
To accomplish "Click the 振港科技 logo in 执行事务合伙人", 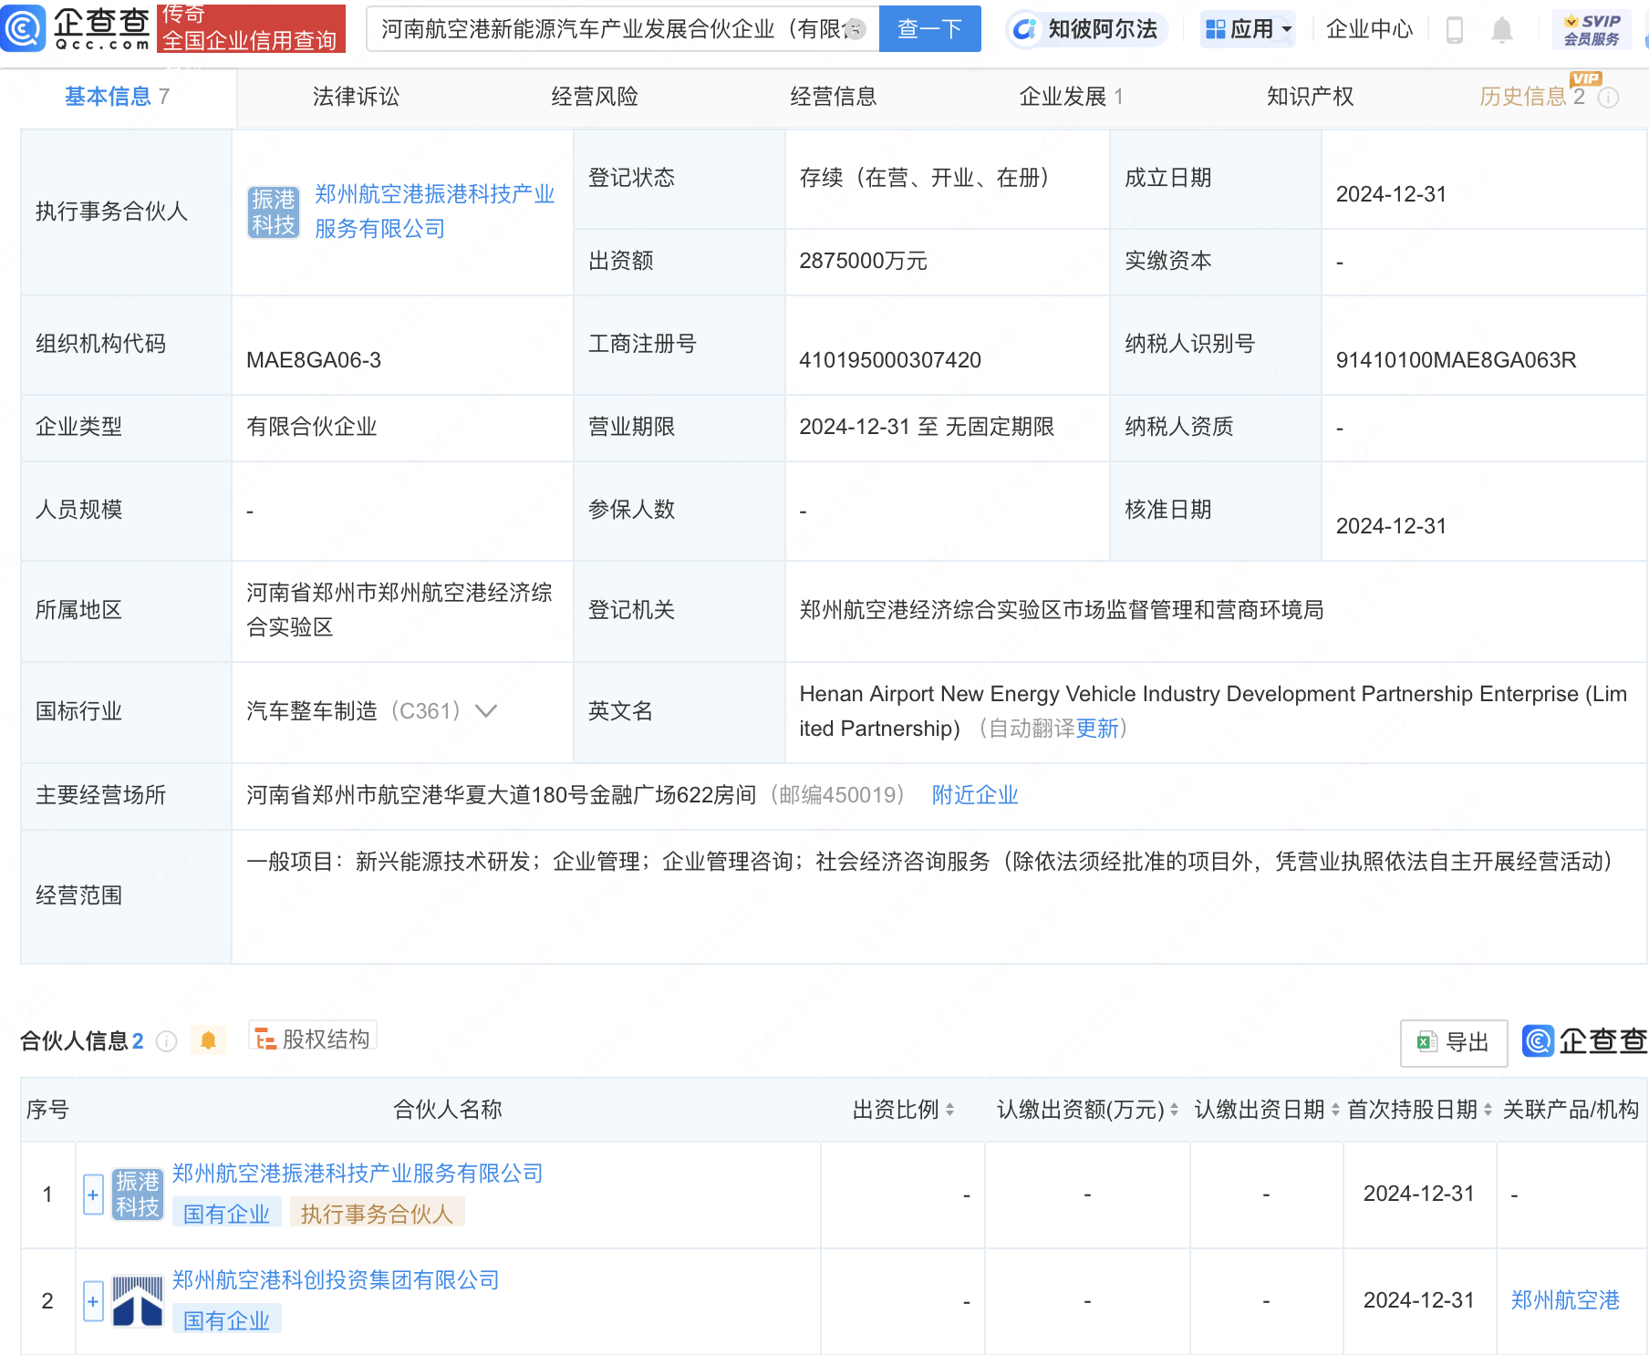I will (x=274, y=212).
